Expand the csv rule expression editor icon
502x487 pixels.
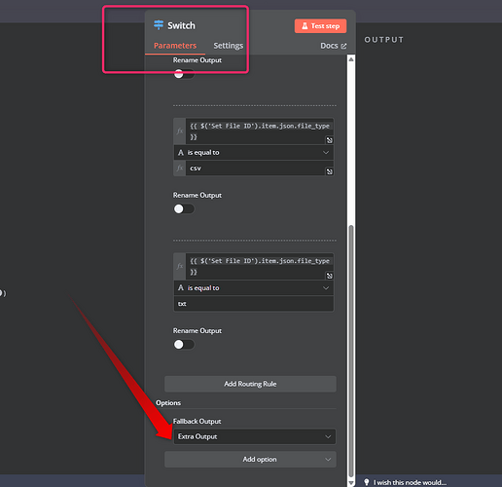[x=329, y=140]
